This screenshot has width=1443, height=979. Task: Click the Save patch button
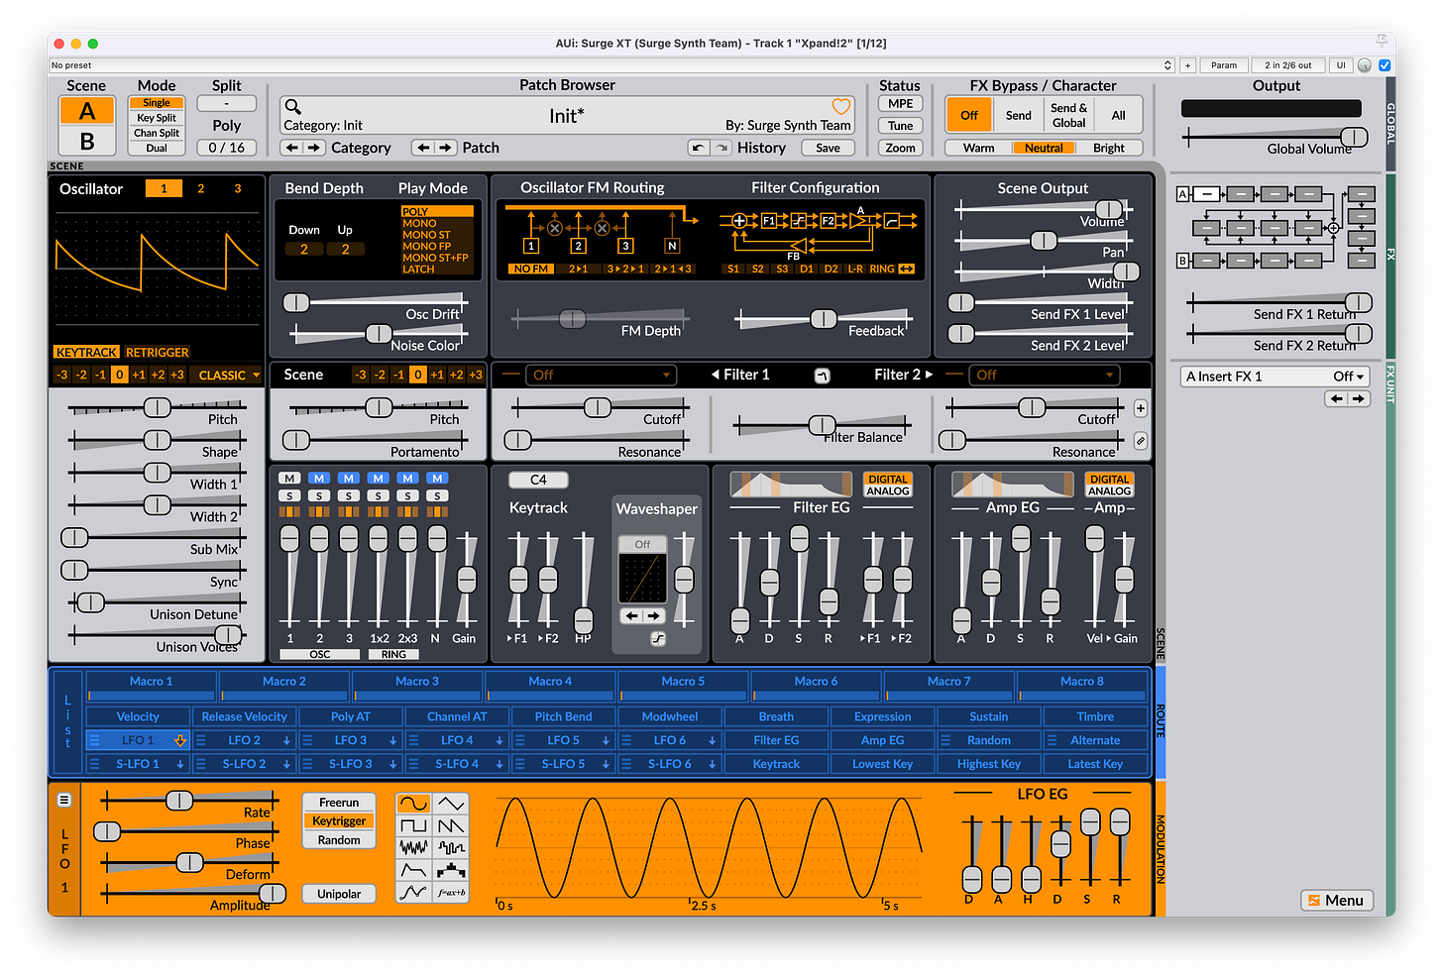click(828, 148)
